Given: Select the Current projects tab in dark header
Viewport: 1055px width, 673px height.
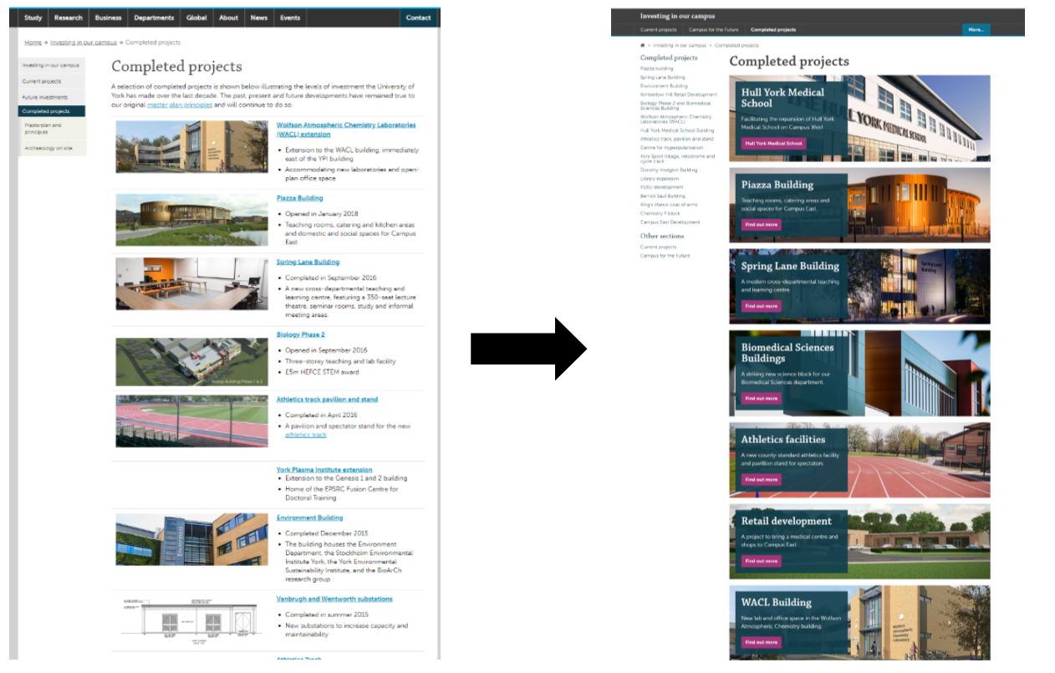Looking at the screenshot, I should point(658,29).
